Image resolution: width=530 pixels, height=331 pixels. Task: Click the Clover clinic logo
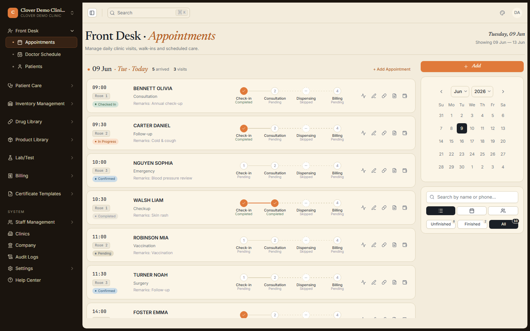click(13, 13)
